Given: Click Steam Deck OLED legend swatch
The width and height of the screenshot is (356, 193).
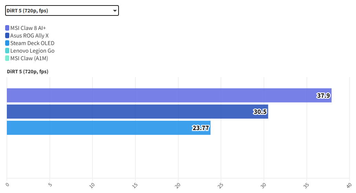Looking at the screenshot, I should pyautogui.click(x=7, y=43).
